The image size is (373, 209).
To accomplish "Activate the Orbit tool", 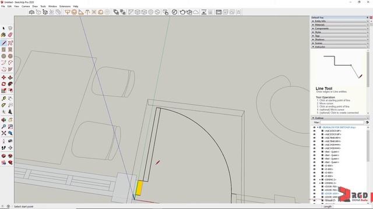I will tap(3, 120).
